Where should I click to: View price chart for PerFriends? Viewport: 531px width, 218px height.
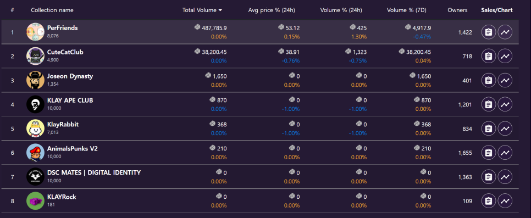point(505,32)
